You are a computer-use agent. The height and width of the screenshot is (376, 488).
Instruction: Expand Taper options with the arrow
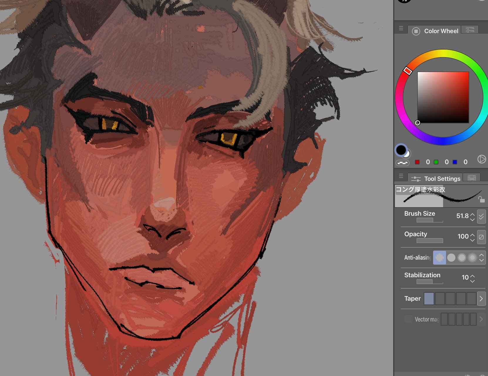coord(481,299)
